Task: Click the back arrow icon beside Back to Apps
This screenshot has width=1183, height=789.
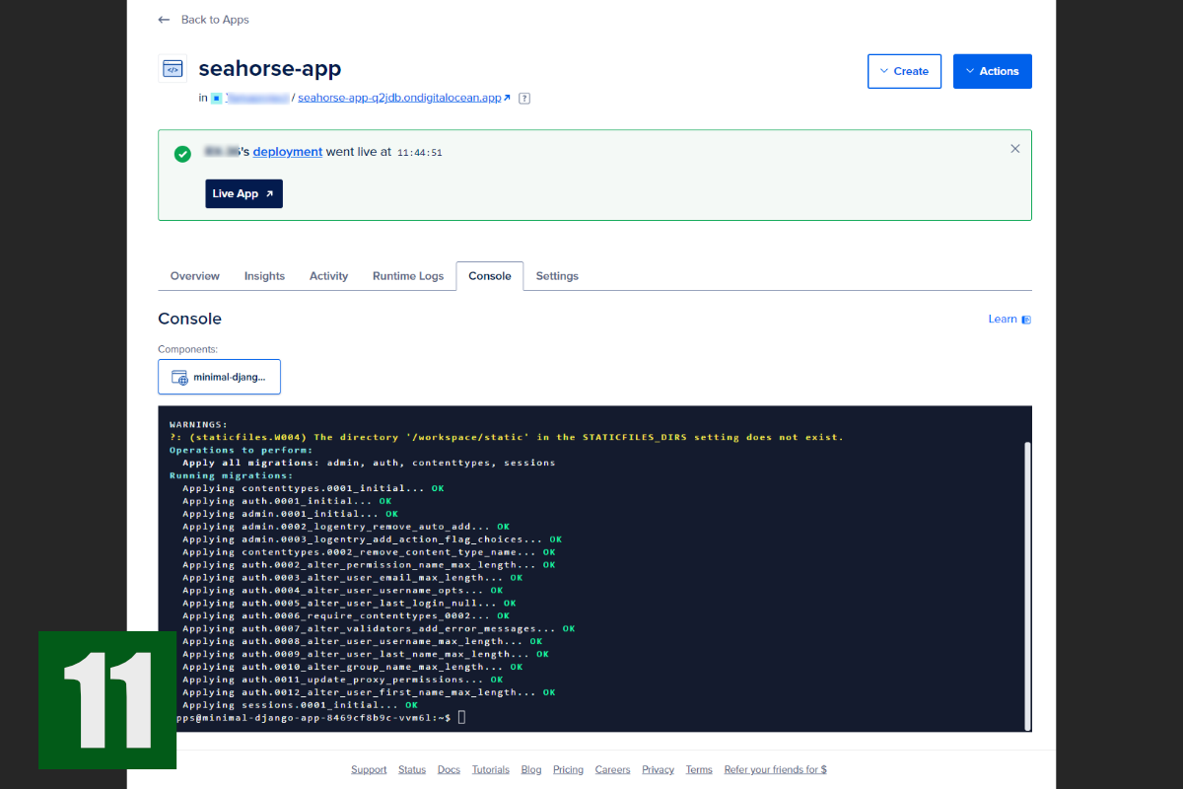Action: (x=164, y=20)
